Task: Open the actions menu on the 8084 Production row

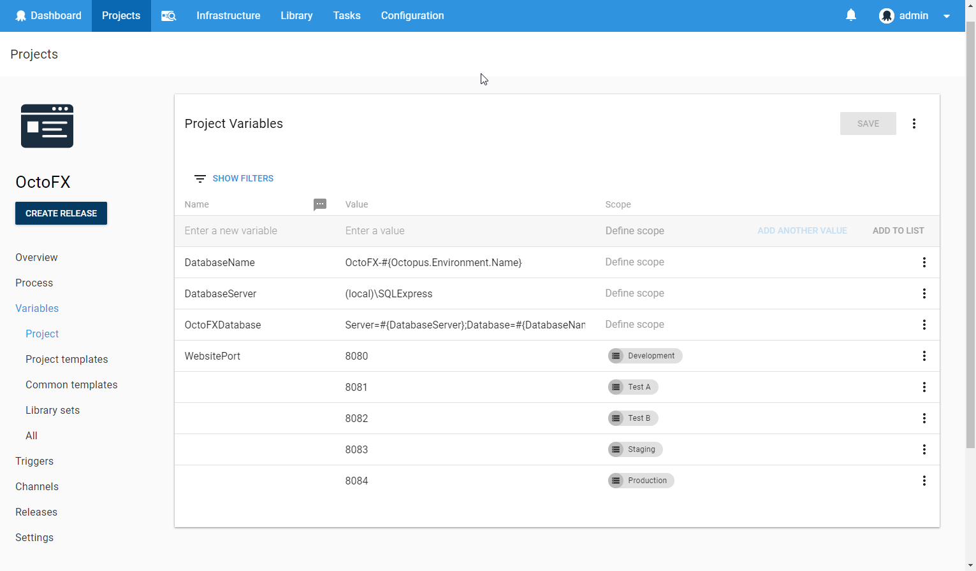Action: [x=924, y=481]
